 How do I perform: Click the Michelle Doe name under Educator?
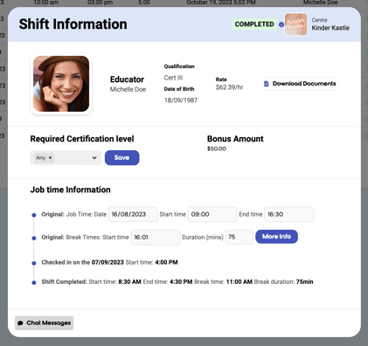pos(128,89)
